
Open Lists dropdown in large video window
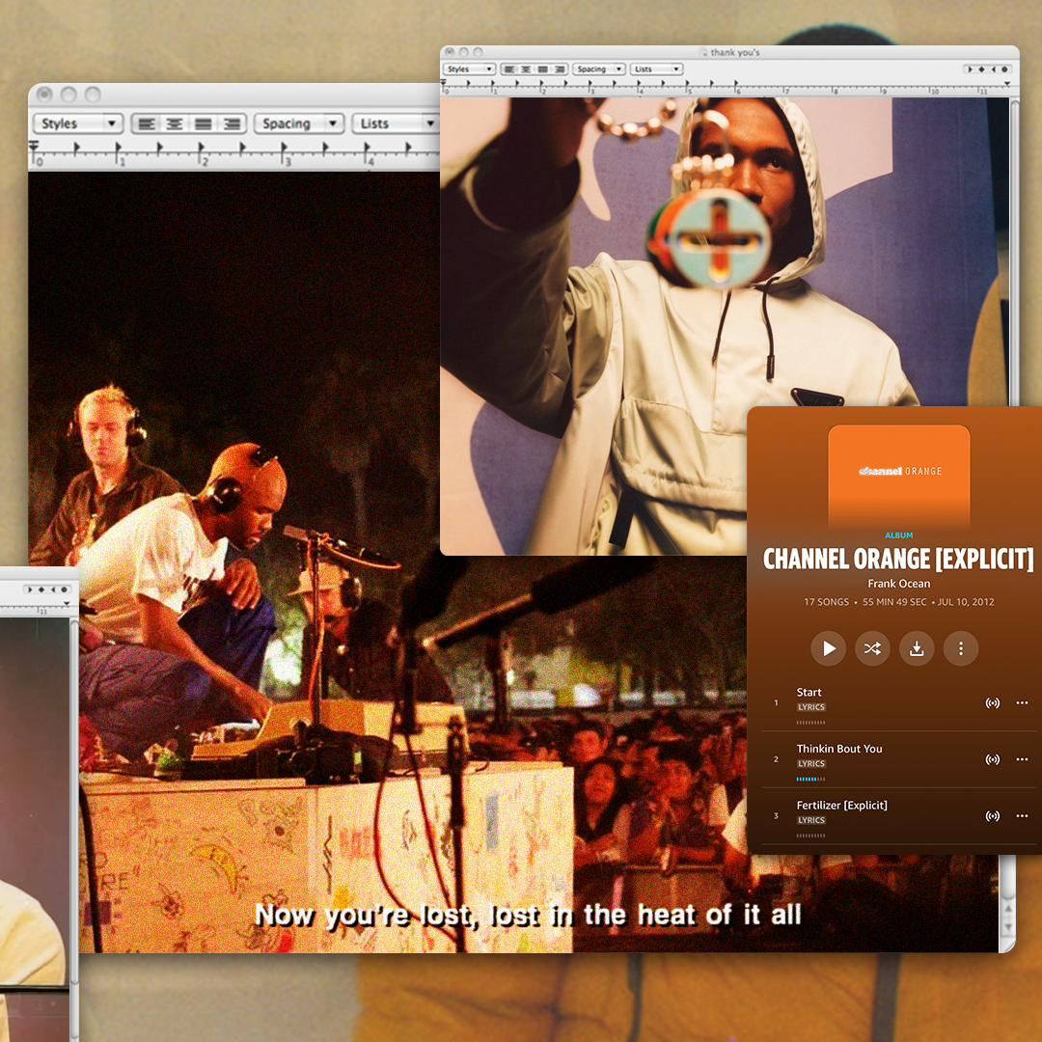pyautogui.click(x=397, y=123)
